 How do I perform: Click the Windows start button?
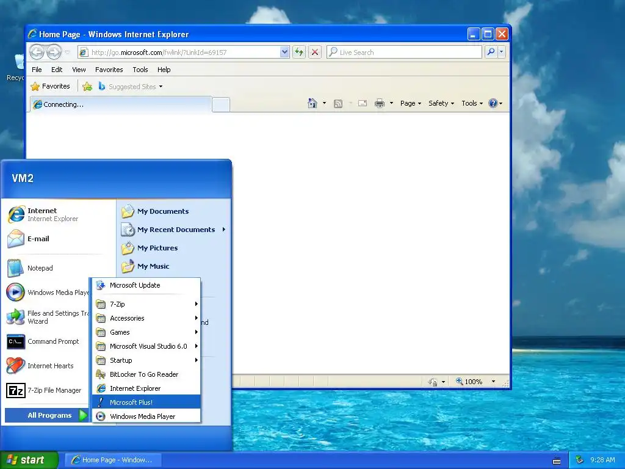[x=28, y=460]
